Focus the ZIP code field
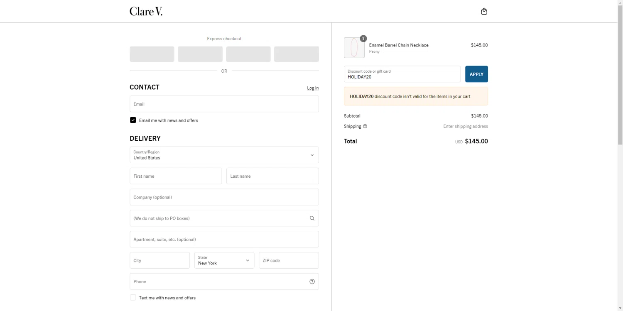 tap(289, 260)
